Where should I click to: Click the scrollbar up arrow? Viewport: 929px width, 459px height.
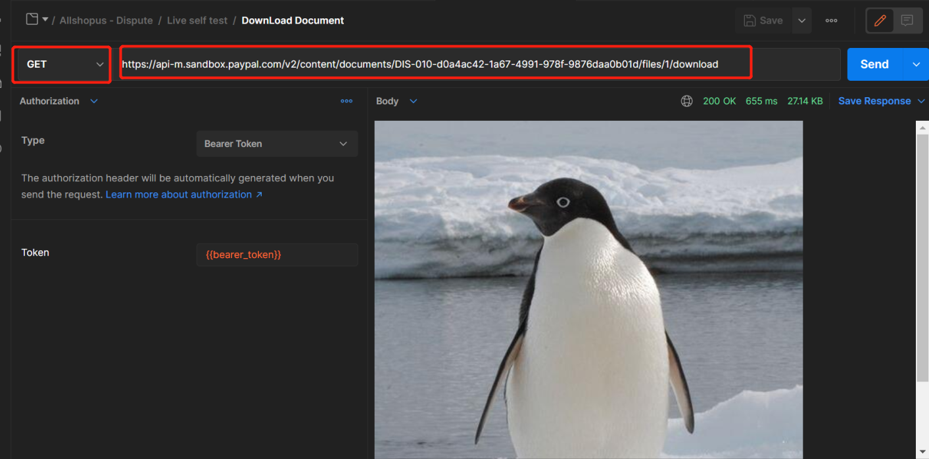[922, 127]
